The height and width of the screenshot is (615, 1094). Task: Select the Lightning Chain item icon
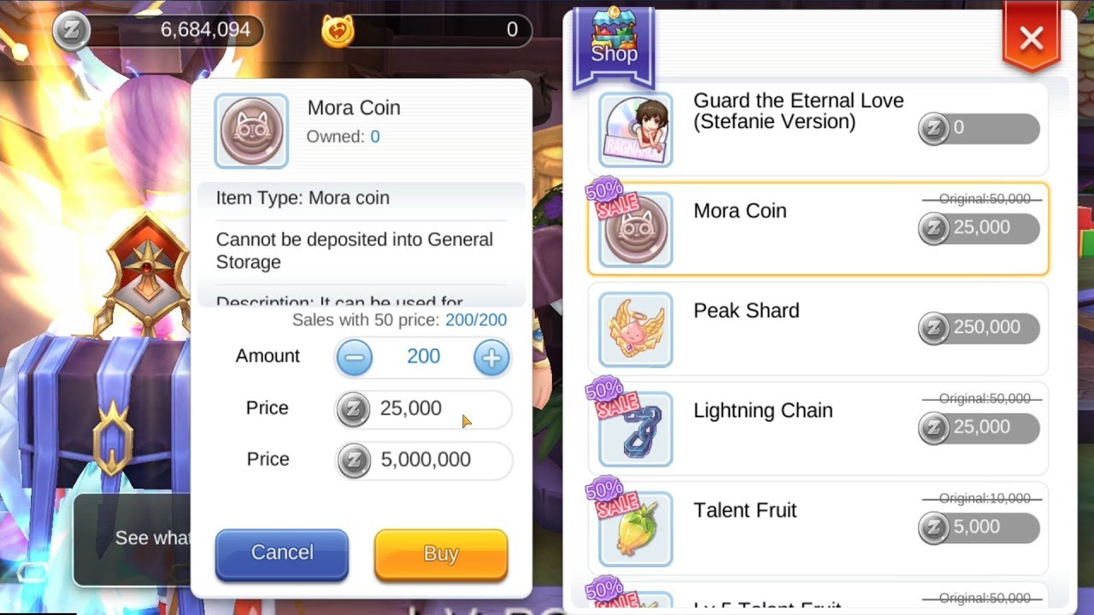(x=636, y=430)
